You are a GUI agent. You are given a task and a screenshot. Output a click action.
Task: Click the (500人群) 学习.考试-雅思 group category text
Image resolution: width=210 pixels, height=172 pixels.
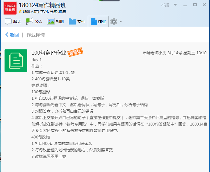(44, 12)
